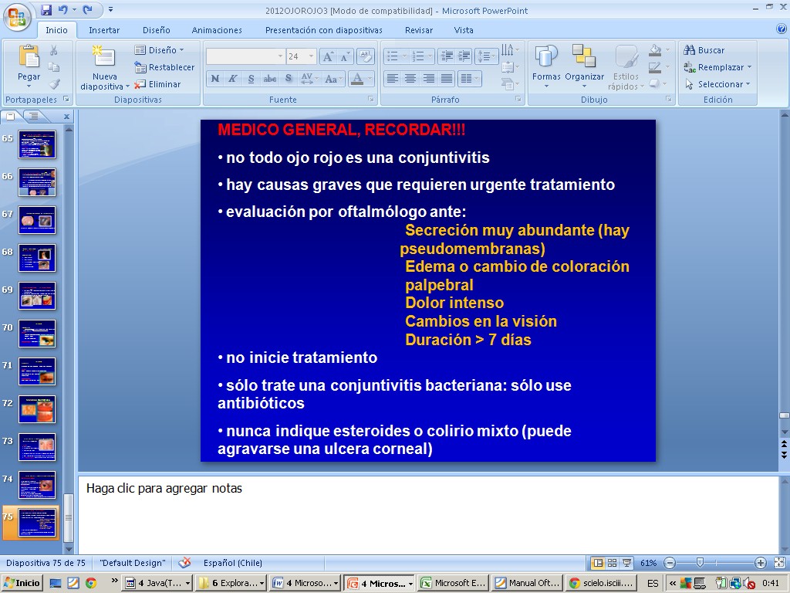The width and height of the screenshot is (790, 593).
Task: Click the Buscar button
Action: 704,50
